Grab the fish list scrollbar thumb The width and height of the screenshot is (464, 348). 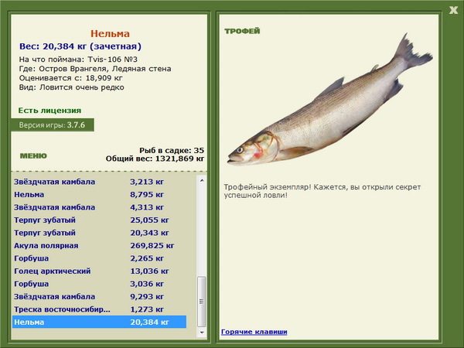[202, 302]
